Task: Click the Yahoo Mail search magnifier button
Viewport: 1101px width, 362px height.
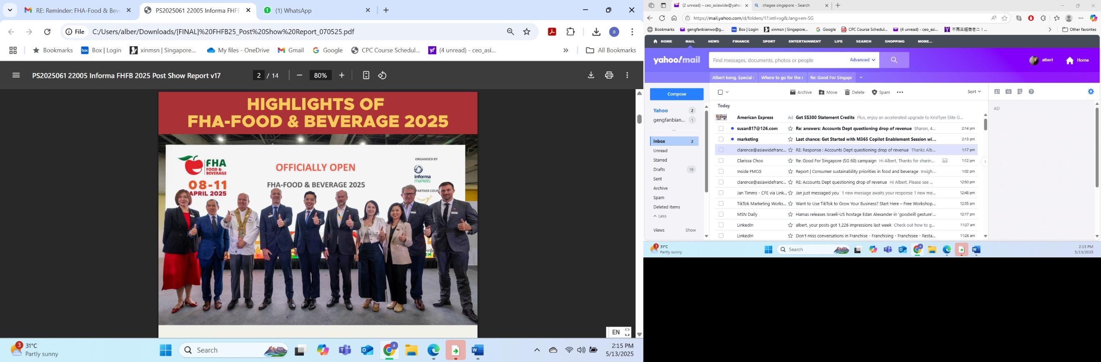Action: 894,60
